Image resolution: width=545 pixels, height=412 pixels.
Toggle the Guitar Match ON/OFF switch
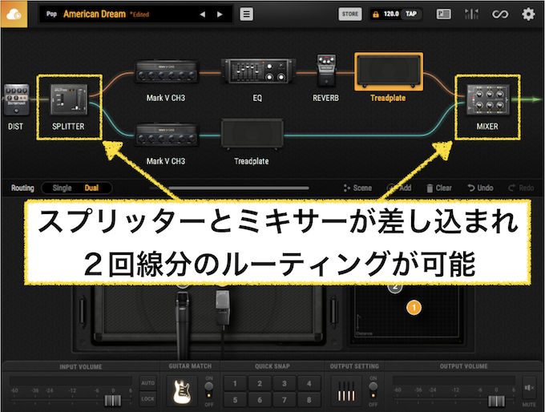point(209,390)
